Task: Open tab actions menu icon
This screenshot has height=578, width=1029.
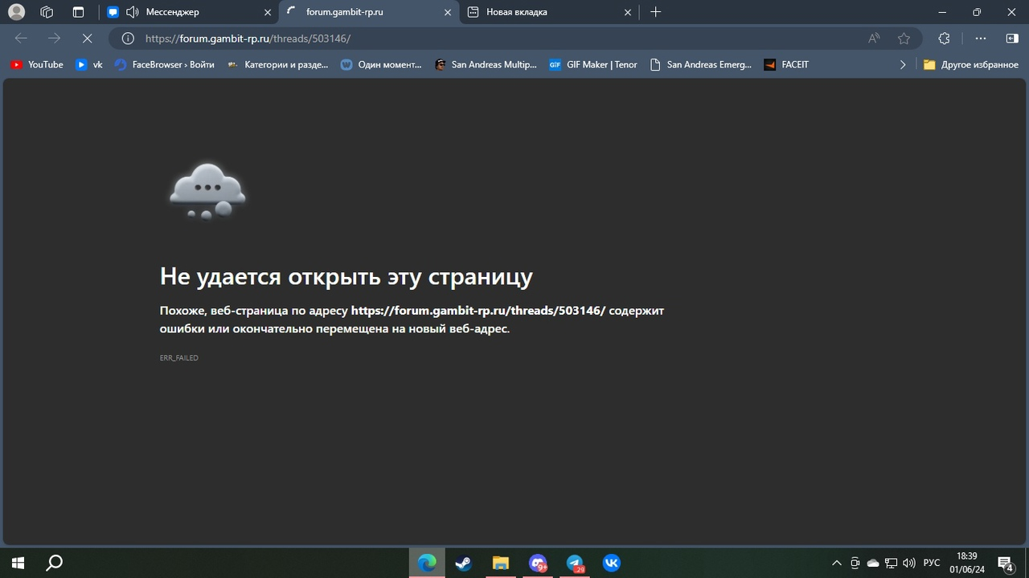Action: click(78, 12)
